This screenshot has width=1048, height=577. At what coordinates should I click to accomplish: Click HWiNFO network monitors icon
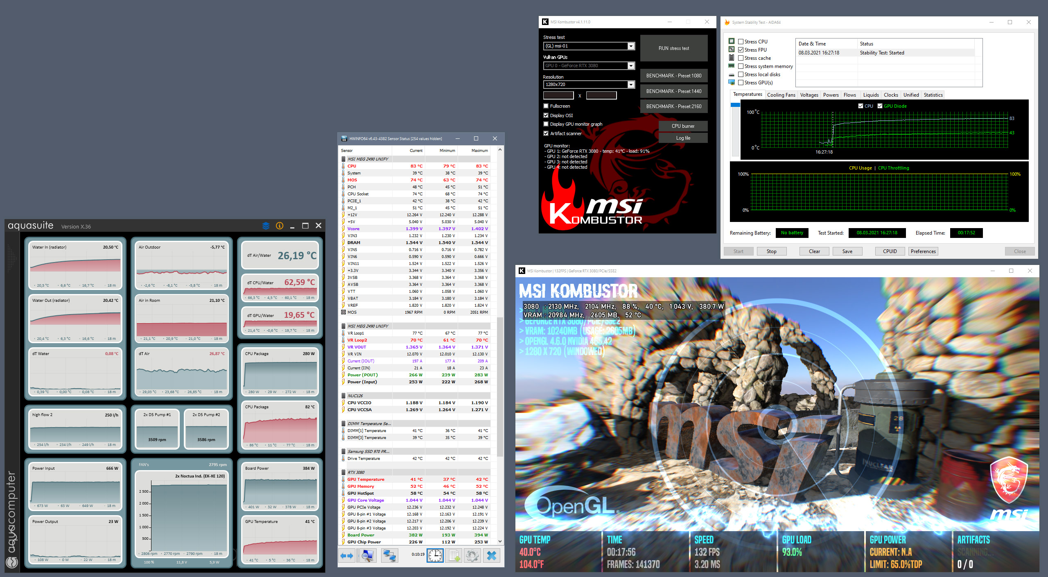389,556
